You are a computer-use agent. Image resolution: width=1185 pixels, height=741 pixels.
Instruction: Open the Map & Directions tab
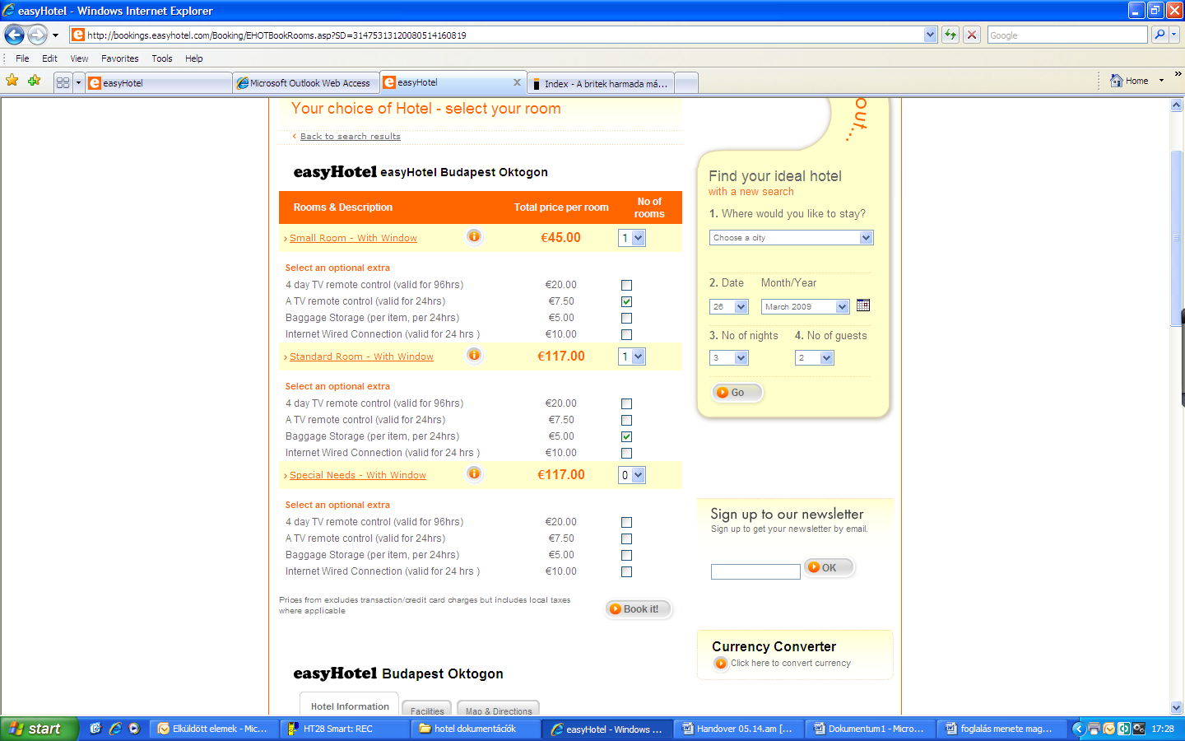[499, 710]
